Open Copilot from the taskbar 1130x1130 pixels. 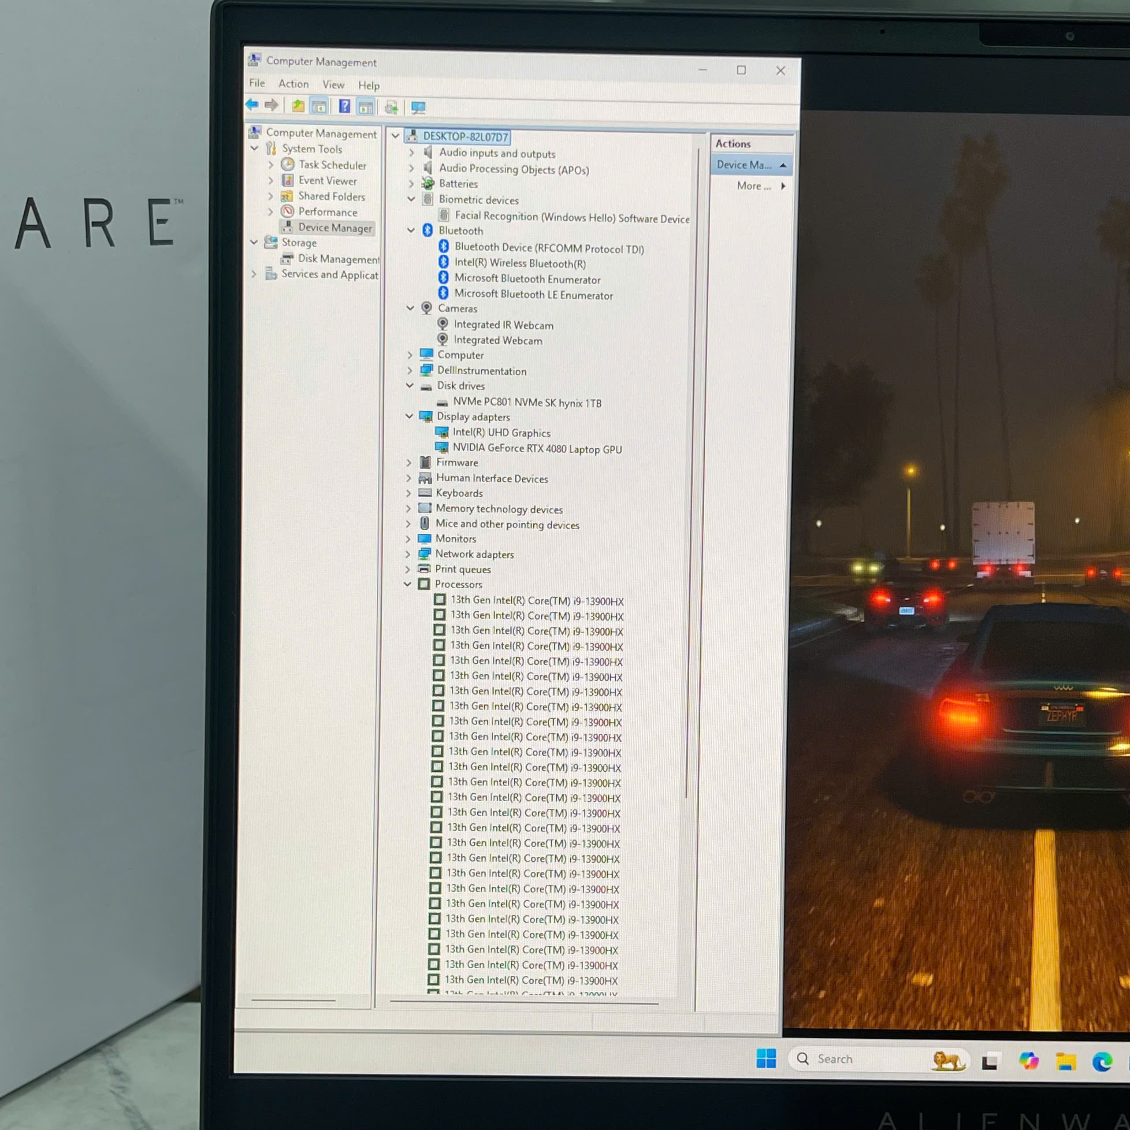(1029, 1060)
